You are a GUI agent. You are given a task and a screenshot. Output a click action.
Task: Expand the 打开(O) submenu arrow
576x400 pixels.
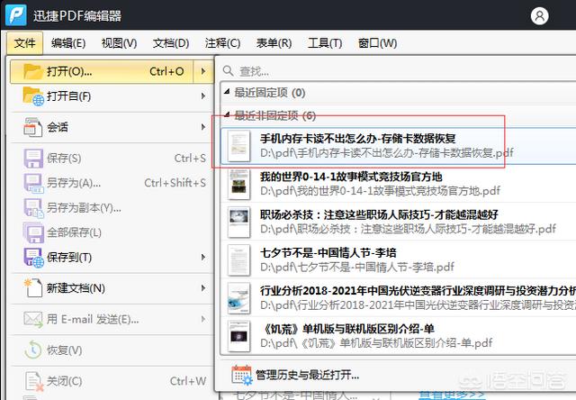pos(202,71)
